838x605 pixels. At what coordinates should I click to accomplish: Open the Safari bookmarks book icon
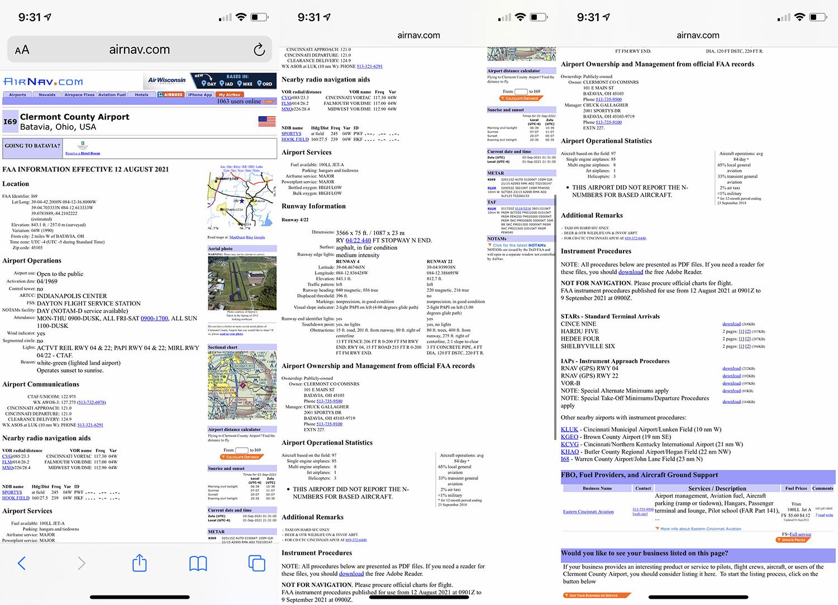click(198, 563)
